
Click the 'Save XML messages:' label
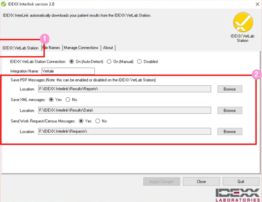click(x=28, y=100)
